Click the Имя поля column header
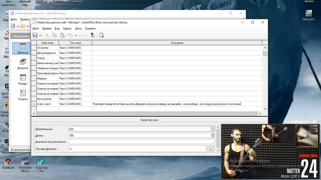This screenshot has width=321, height=180. pos(48,43)
